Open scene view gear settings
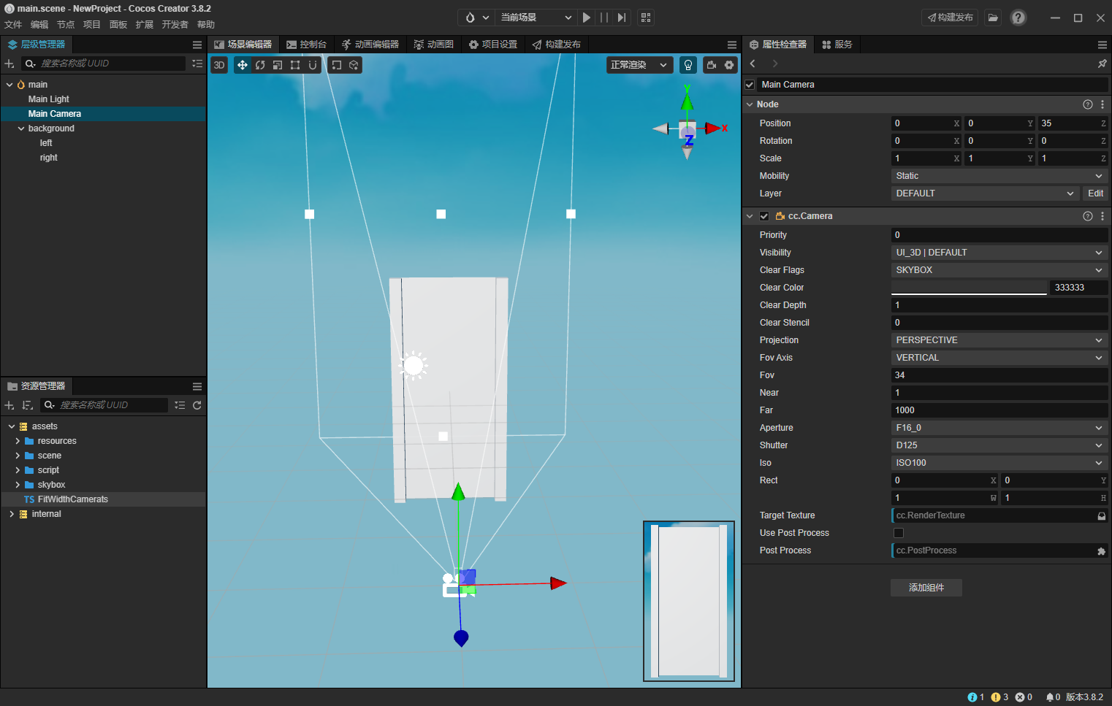This screenshot has width=1112, height=706. (x=729, y=65)
